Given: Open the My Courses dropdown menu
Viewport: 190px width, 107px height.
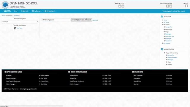Looking at the screenshot, I should pyautogui.click(x=37, y=11).
